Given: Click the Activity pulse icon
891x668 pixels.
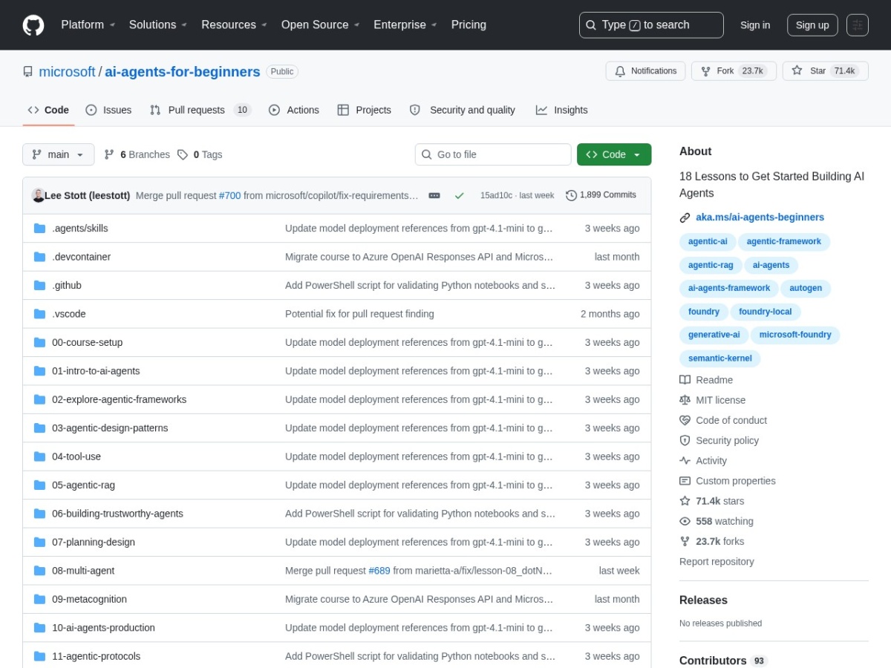Looking at the screenshot, I should tap(685, 461).
